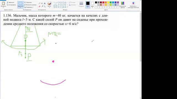This screenshot has height=99, width=177.
Task: Pick the black color swatch
Action: (96, 2)
